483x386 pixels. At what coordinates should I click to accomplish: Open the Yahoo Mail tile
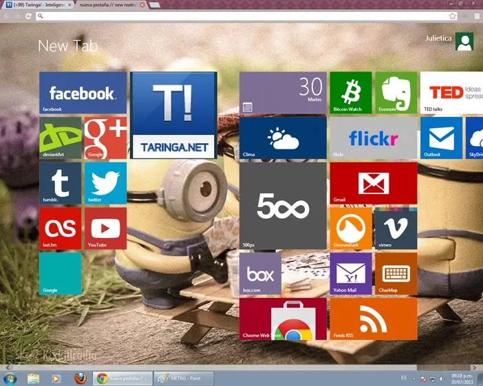point(351,274)
